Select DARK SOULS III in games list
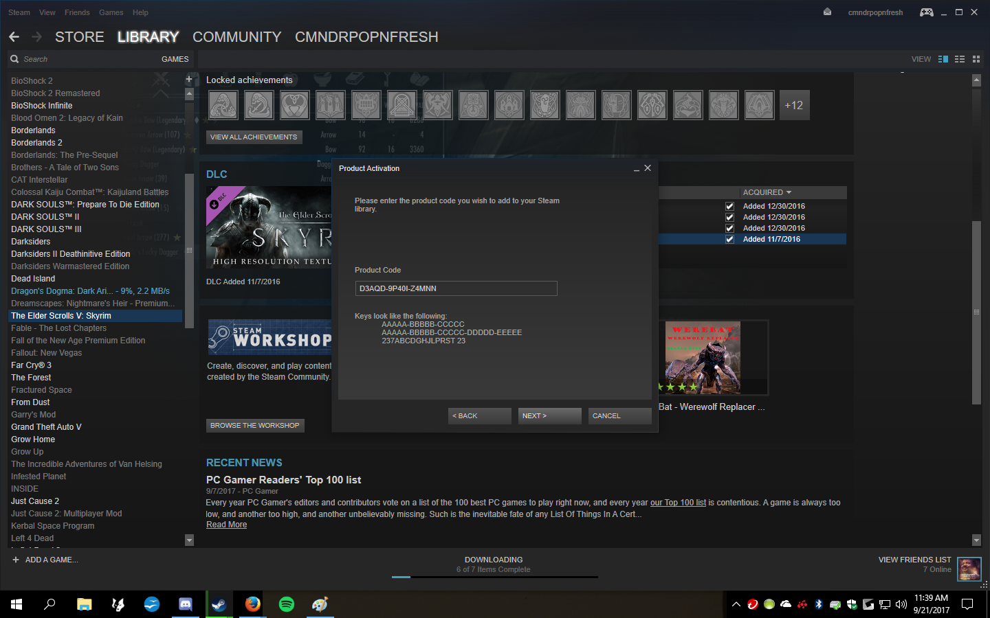The height and width of the screenshot is (618, 990). click(x=46, y=229)
